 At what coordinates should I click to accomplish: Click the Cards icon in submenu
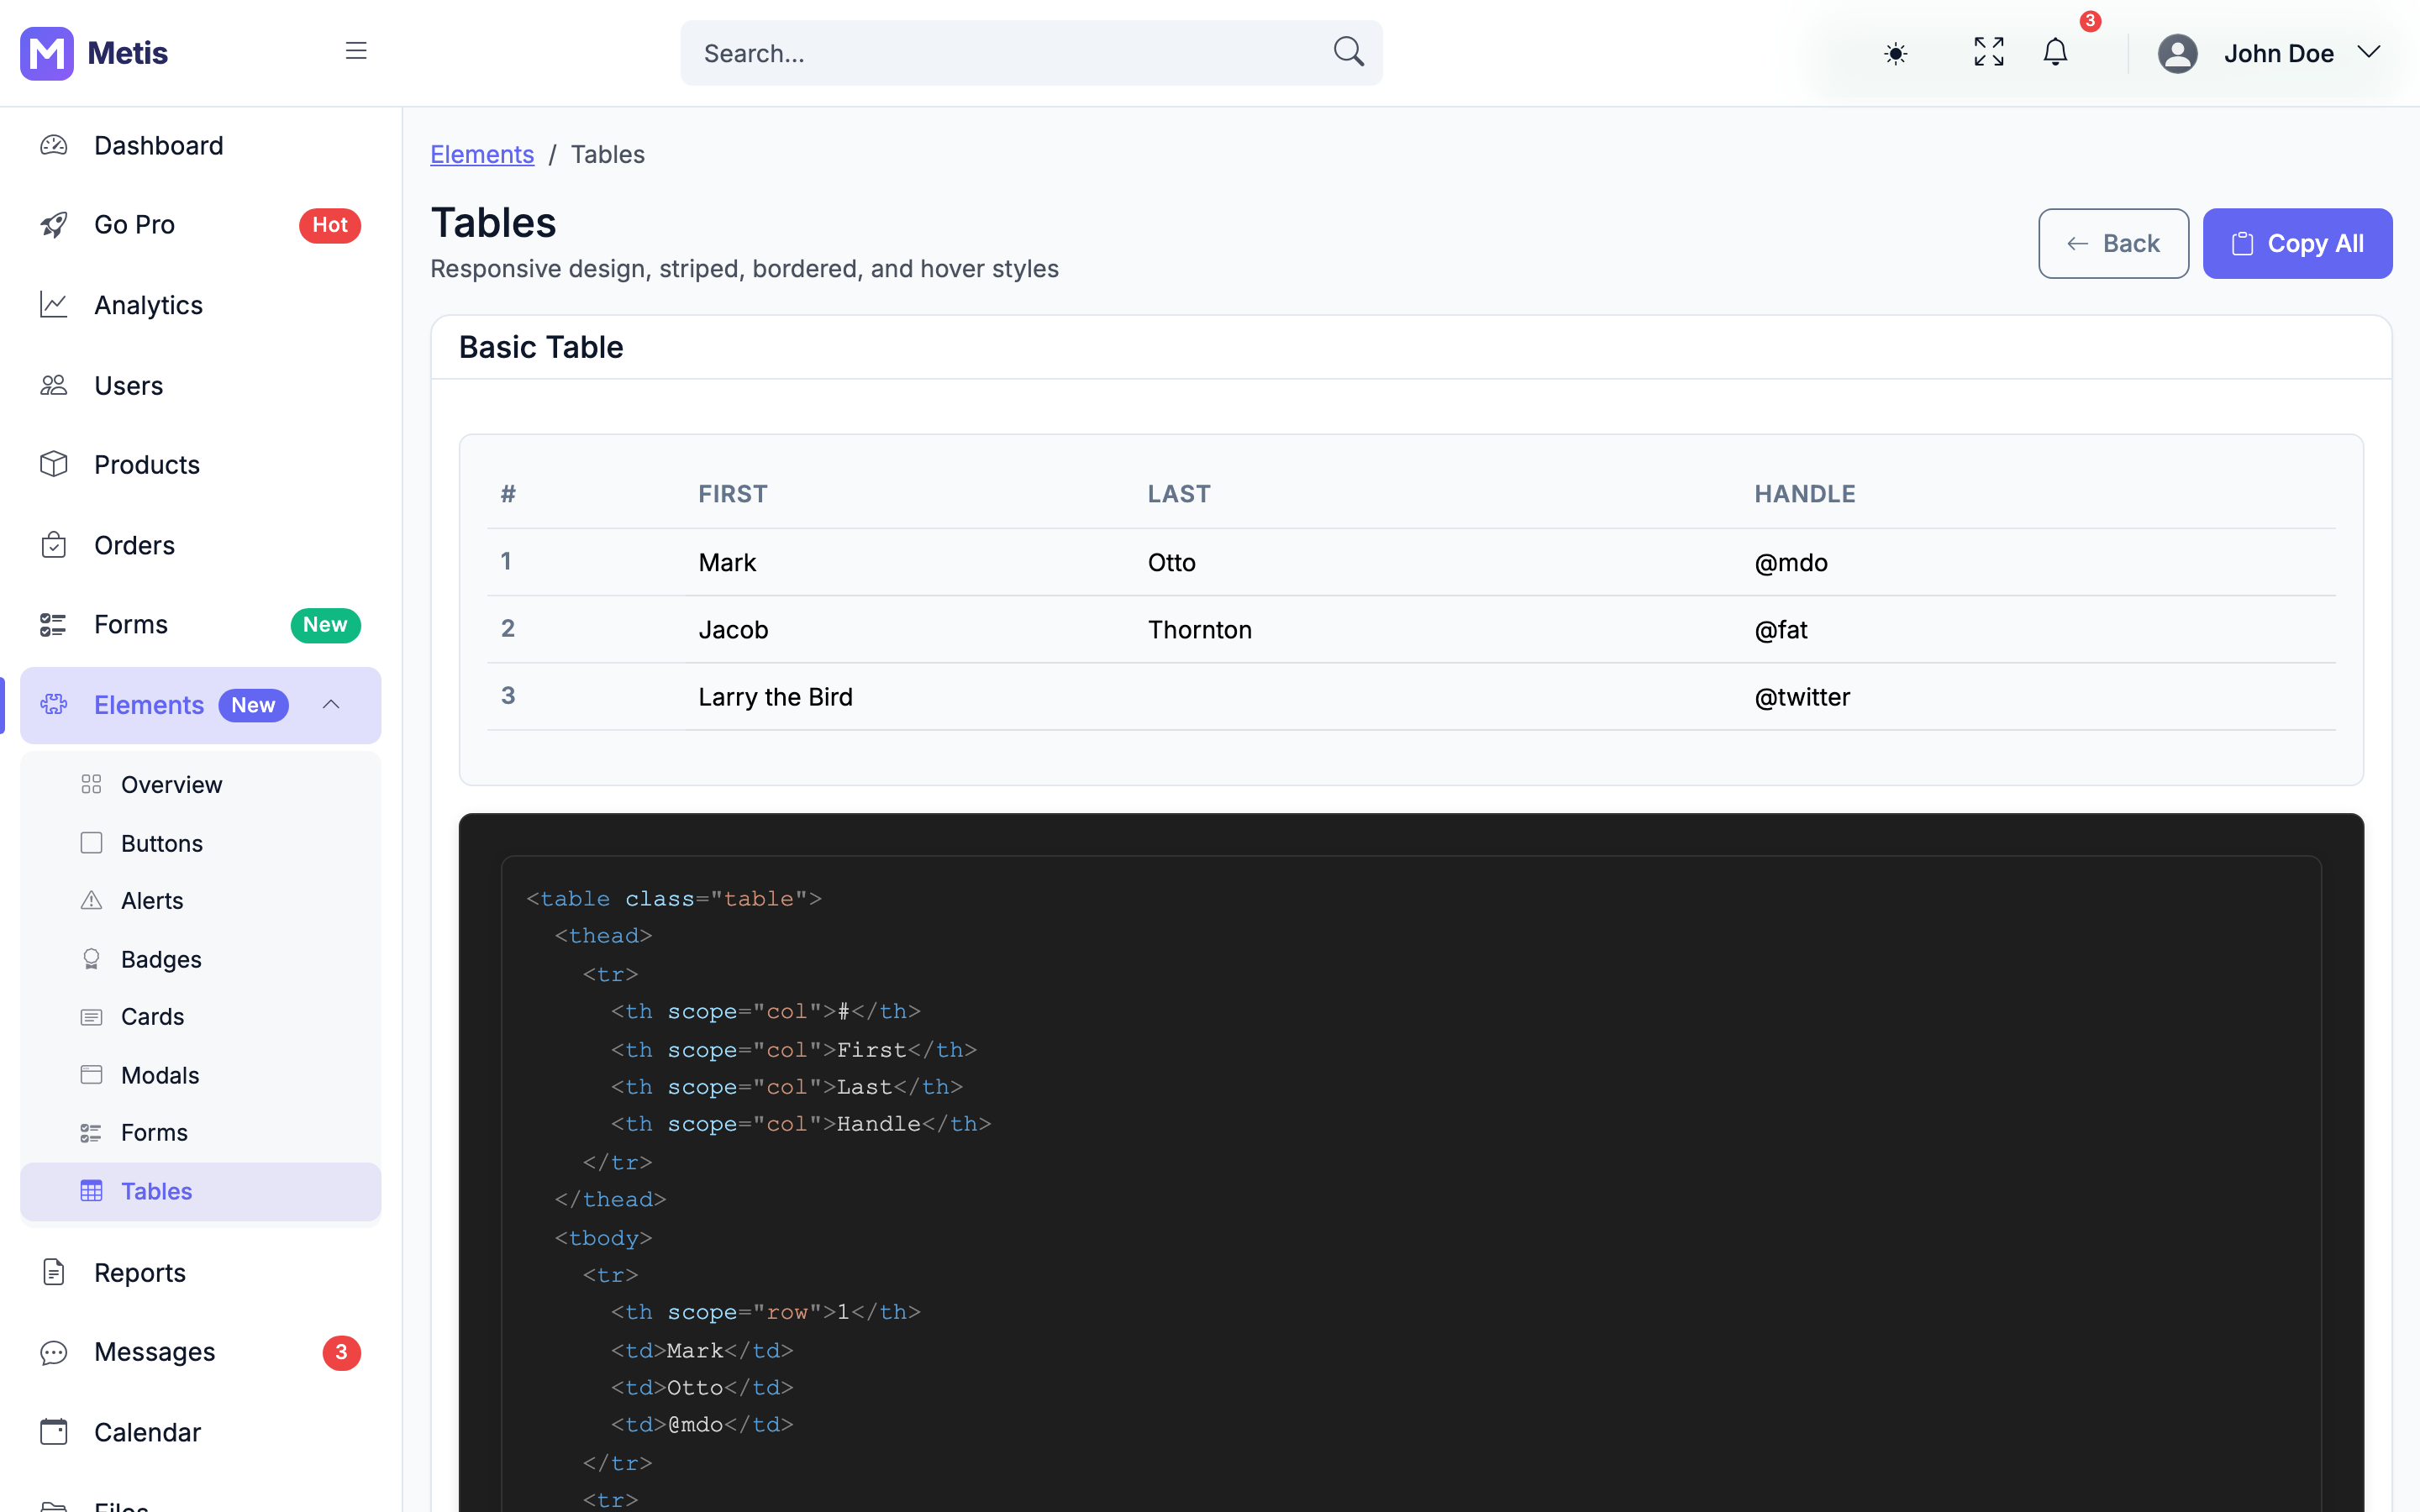[91, 1017]
